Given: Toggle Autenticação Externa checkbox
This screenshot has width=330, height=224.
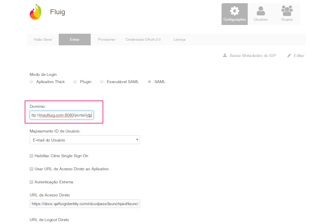Looking at the screenshot, I should point(31,182).
